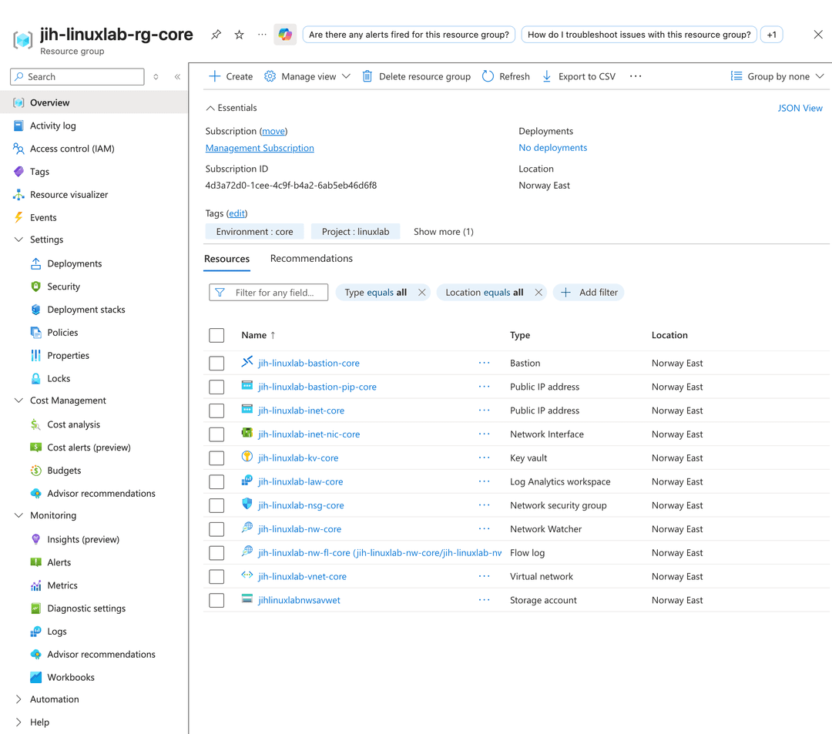Click the Refresh toolbar icon
832x734 pixels.
point(488,76)
